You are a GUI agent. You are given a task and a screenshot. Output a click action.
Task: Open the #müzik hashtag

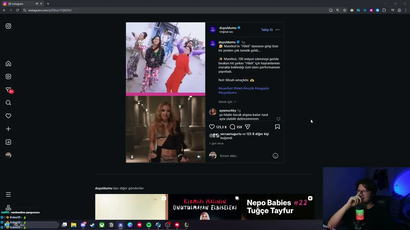(249, 88)
